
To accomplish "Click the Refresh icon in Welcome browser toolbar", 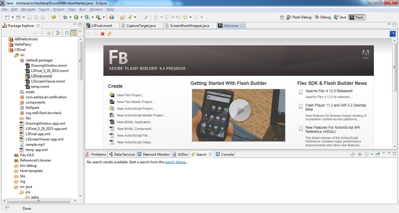I will click(109, 34).
